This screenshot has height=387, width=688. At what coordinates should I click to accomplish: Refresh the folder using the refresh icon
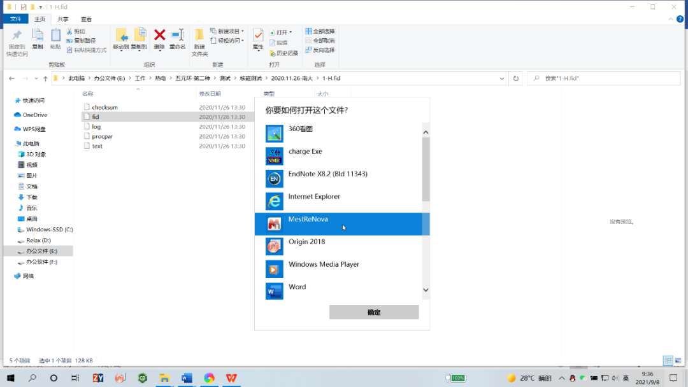(516, 78)
